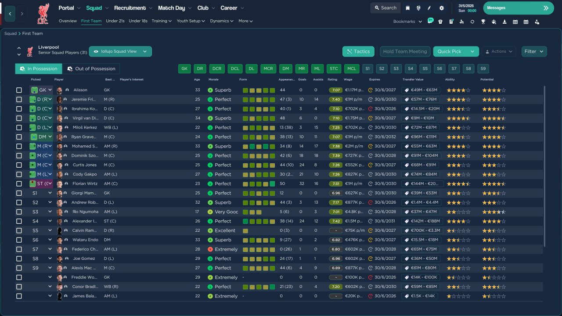This screenshot has height=316, width=562.
Task: Tick the checkbox for Alisson
Action: pos(19,90)
